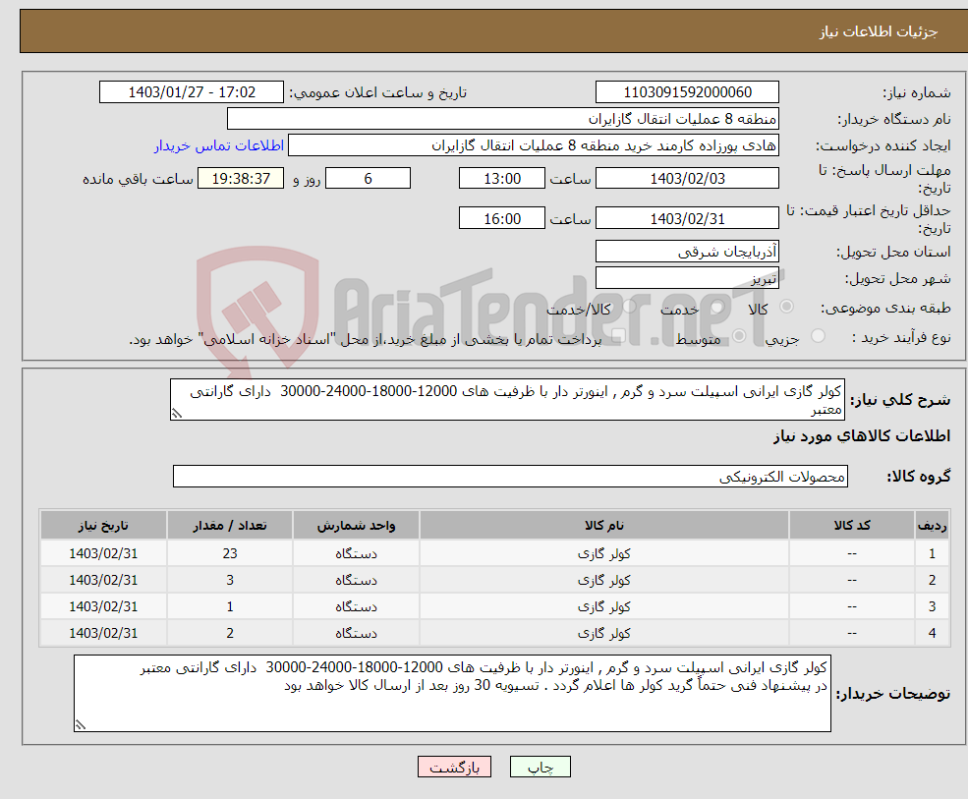Screen dimensions: 968x799
Task: Click the buyer notes textarea
Action: tap(452, 694)
